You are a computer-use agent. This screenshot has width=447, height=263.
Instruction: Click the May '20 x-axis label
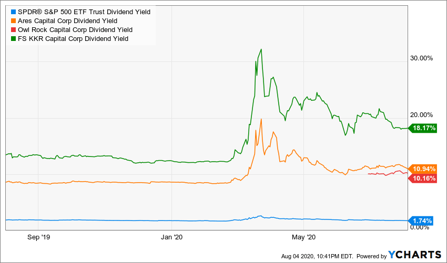pyautogui.click(x=304, y=237)
